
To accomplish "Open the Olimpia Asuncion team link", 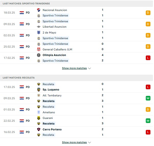I will coord(54,55).
